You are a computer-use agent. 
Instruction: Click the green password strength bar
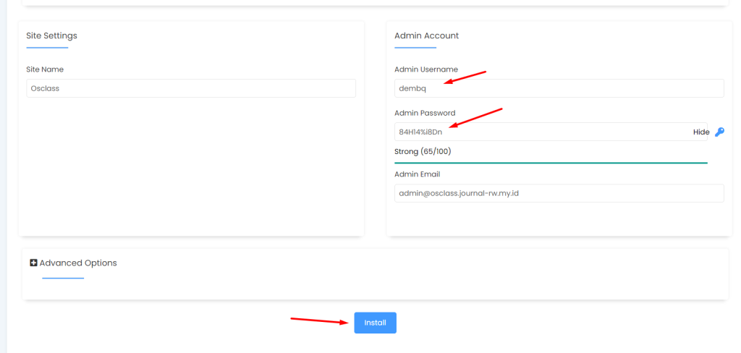pyautogui.click(x=551, y=163)
